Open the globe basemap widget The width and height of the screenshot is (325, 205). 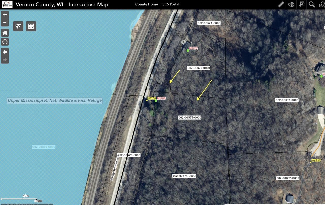[x=31, y=26]
